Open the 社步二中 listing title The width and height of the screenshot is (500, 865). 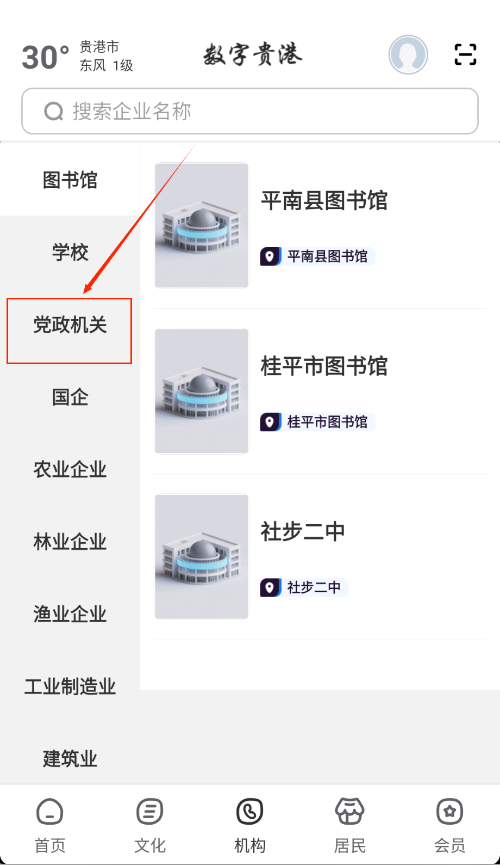(x=303, y=532)
